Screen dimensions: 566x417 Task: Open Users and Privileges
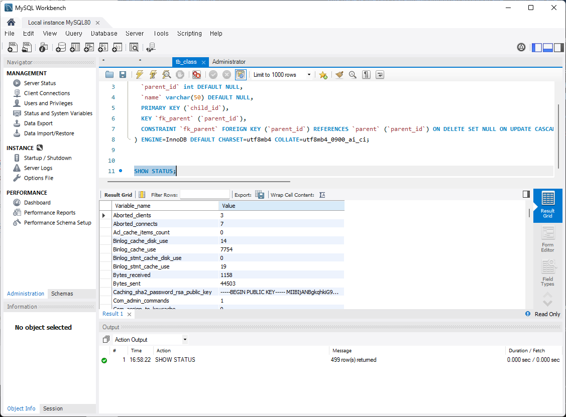[48, 103]
